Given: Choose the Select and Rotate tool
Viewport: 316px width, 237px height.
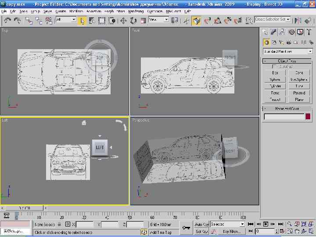Looking at the screenshot, I should point(133,20).
